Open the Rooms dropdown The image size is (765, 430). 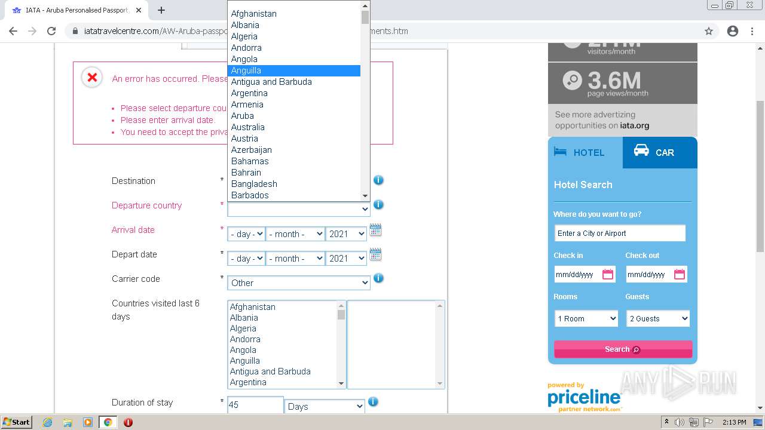pyautogui.click(x=586, y=318)
